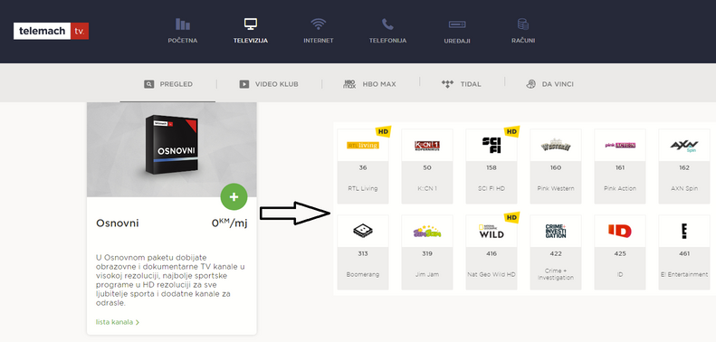
Task: Click the HBO Max logo icon
Action: (x=349, y=84)
